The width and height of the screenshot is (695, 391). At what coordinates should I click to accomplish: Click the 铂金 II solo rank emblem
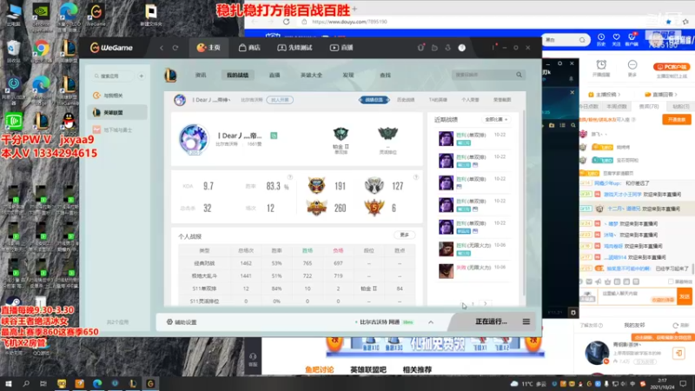point(341,135)
